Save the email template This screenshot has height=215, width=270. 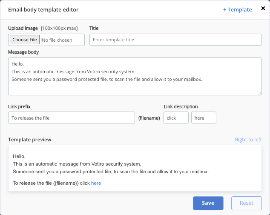click(x=208, y=203)
